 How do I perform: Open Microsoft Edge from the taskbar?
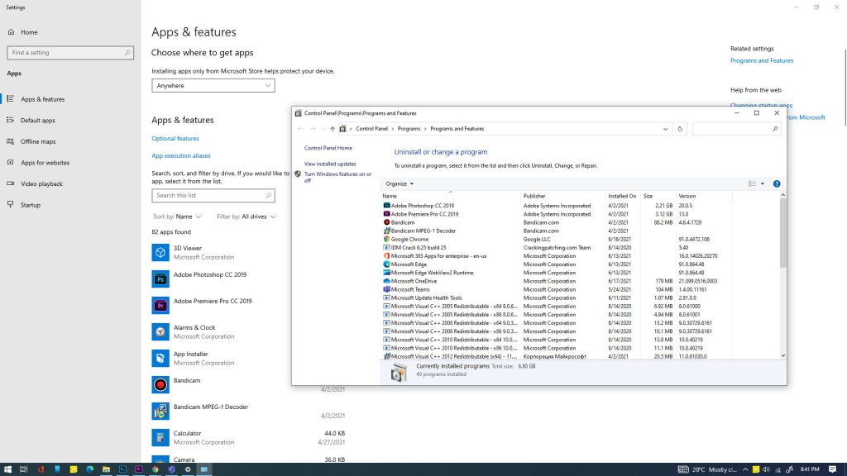pyautogui.click(x=89, y=469)
